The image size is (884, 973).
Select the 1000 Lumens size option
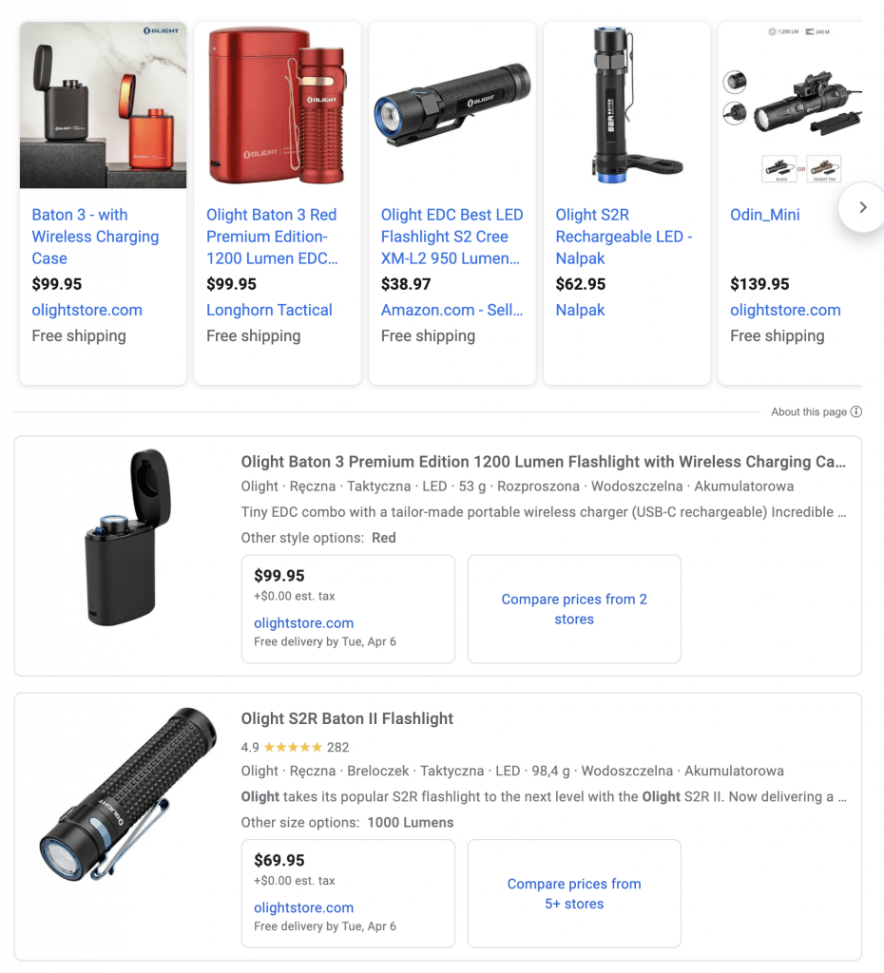[x=411, y=822]
